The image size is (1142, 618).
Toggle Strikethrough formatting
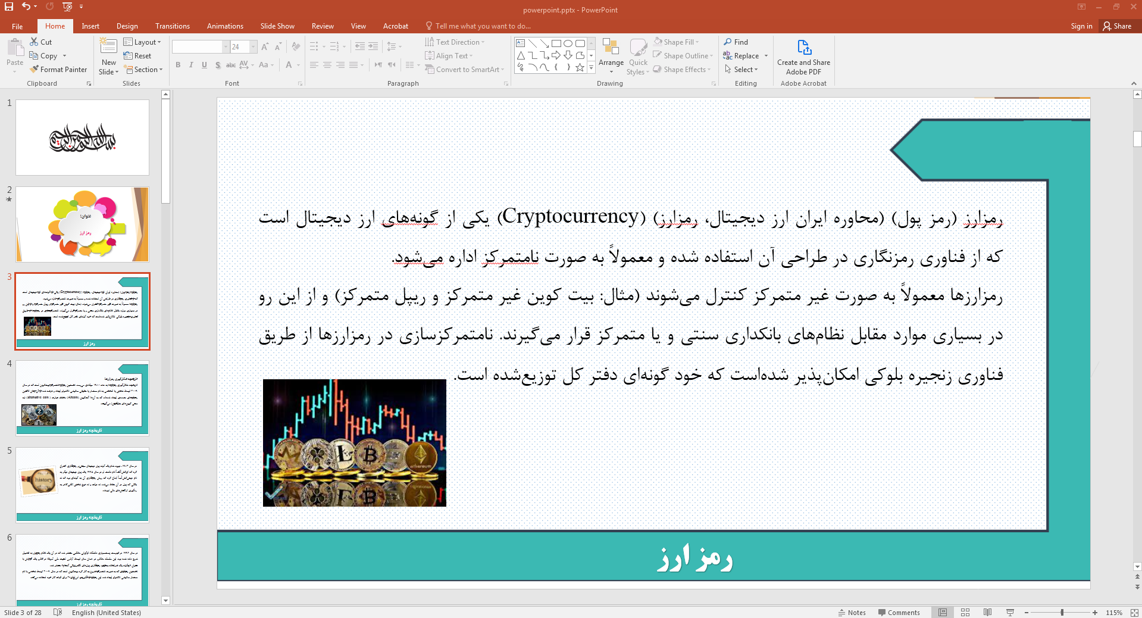[231, 65]
